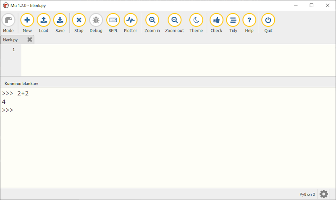336x200 pixels.
Task: Click the Python 3 mode label
Action: coord(307,195)
